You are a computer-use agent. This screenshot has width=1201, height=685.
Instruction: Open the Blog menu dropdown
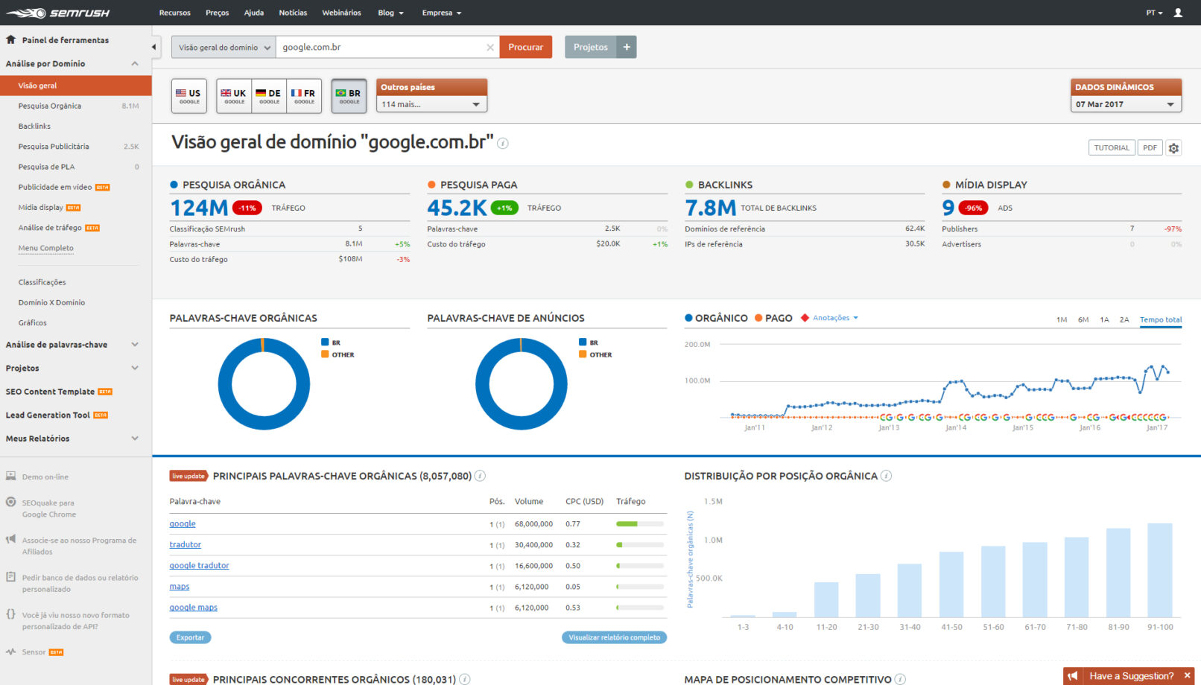tap(391, 13)
